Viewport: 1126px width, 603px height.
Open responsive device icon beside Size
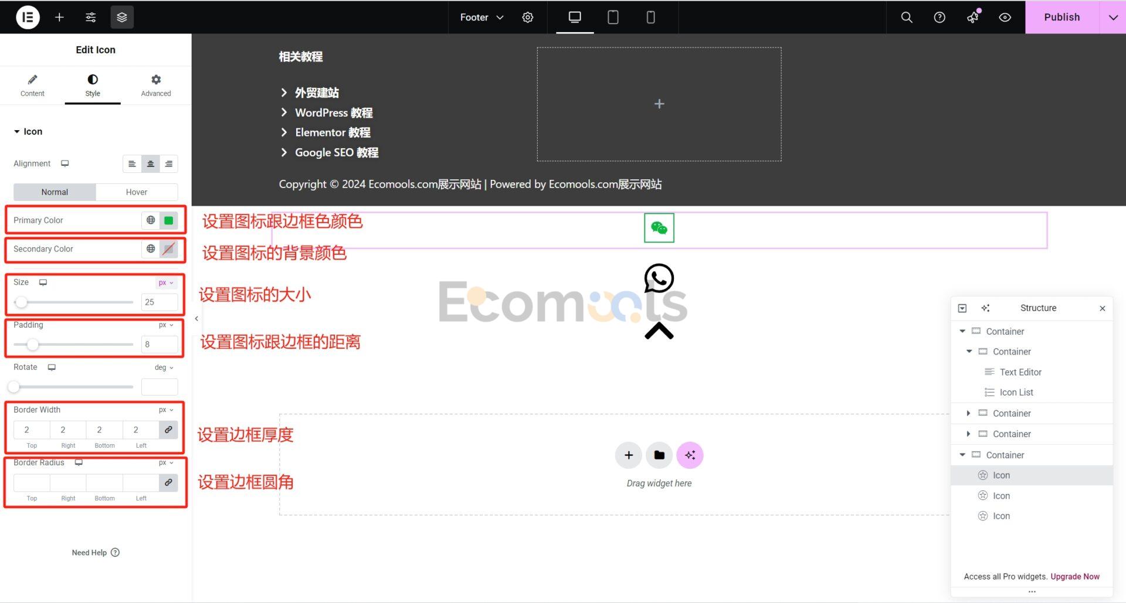tap(43, 282)
